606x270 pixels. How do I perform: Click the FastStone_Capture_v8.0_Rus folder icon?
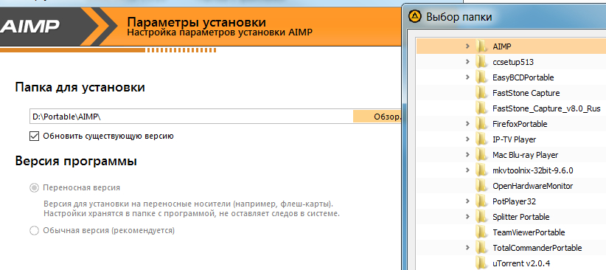(x=481, y=108)
